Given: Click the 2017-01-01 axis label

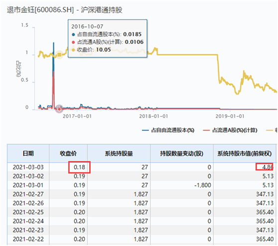Looking at the screenshot, I should coord(77,116).
